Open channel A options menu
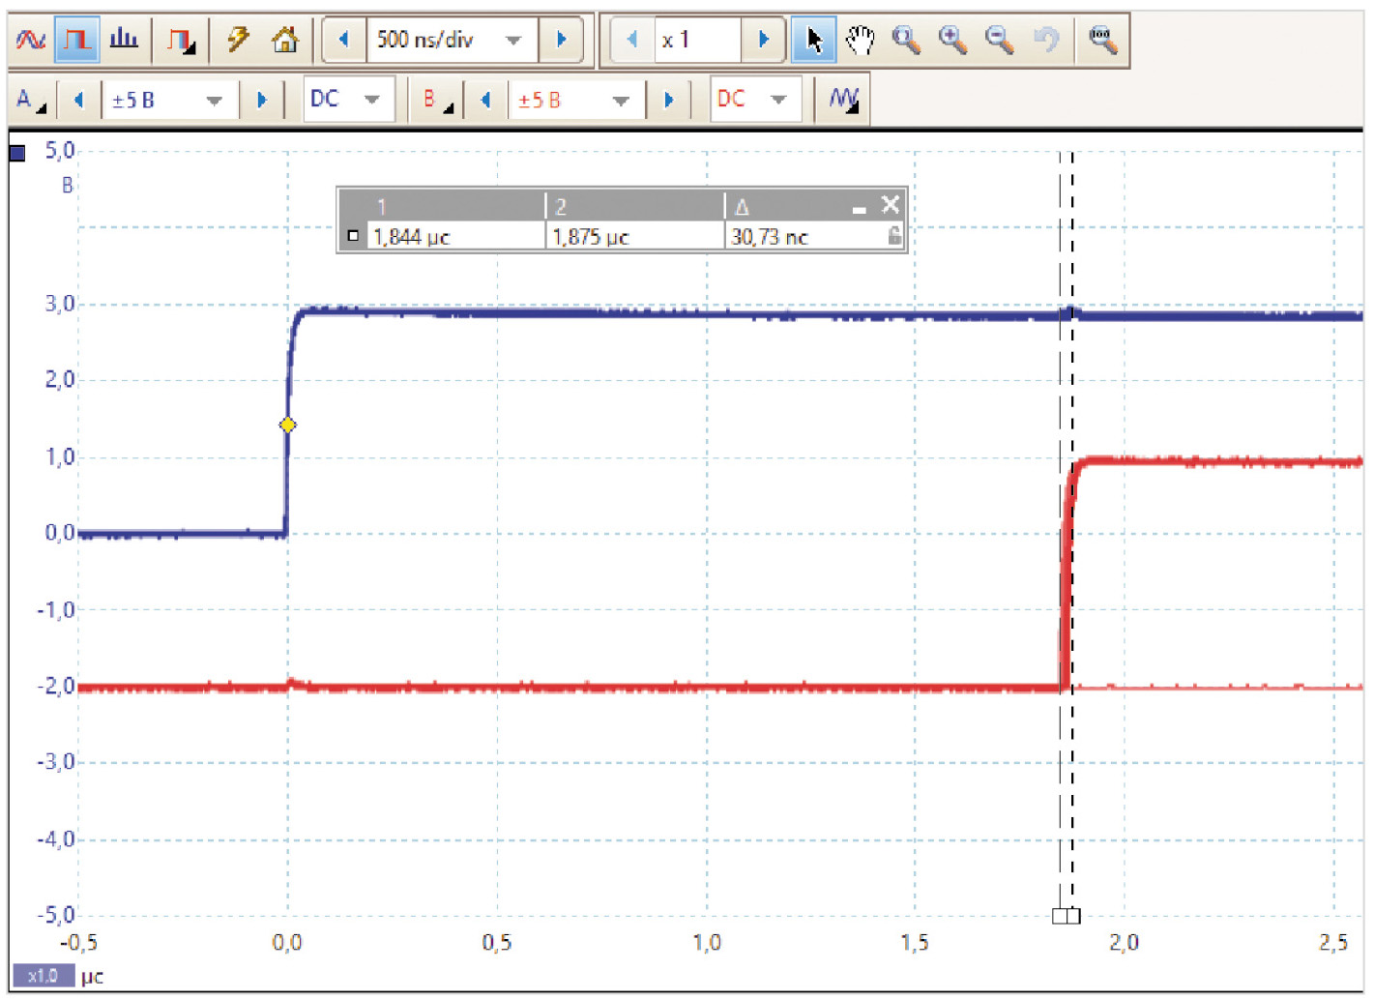This screenshot has height=999, width=1374. point(29,101)
